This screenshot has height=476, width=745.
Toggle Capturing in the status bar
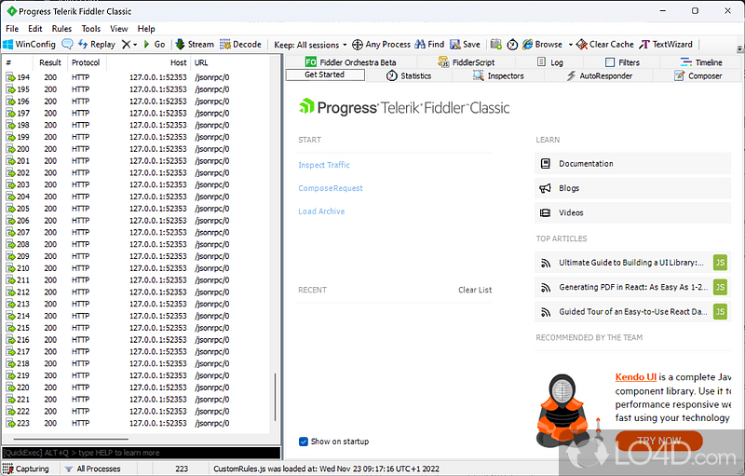tap(26, 469)
